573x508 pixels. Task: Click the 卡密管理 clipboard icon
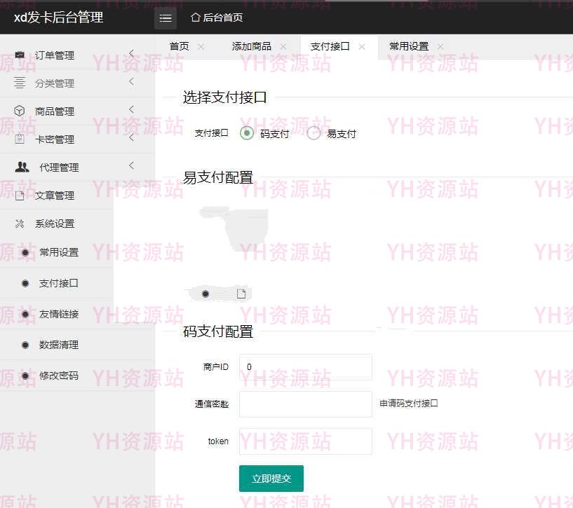point(20,139)
